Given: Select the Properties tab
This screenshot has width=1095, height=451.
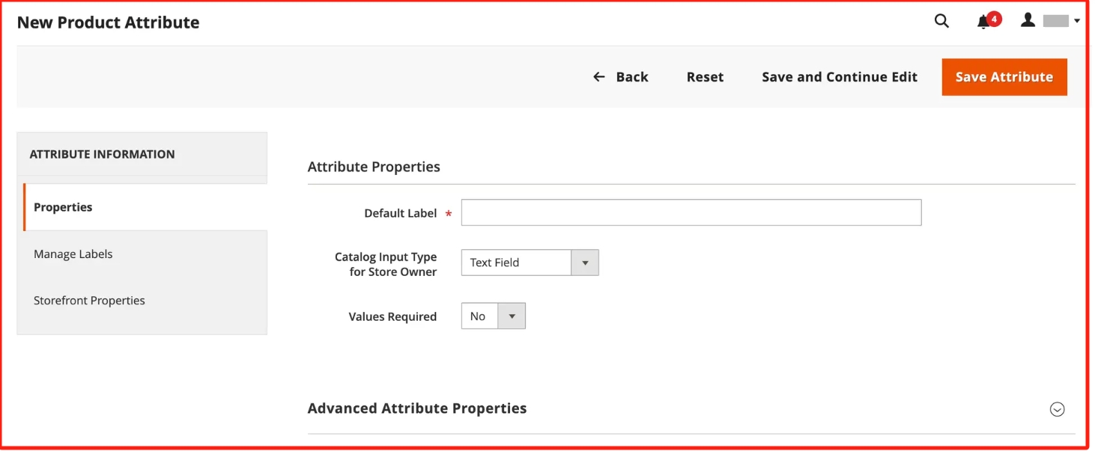Looking at the screenshot, I should pyautogui.click(x=63, y=207).
